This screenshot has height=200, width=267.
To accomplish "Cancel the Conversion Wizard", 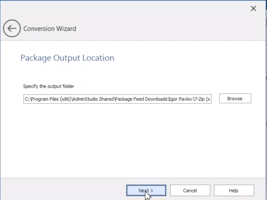I will (x=190, y=190).
